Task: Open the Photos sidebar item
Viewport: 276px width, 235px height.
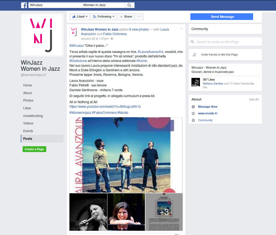Action: 28,100
